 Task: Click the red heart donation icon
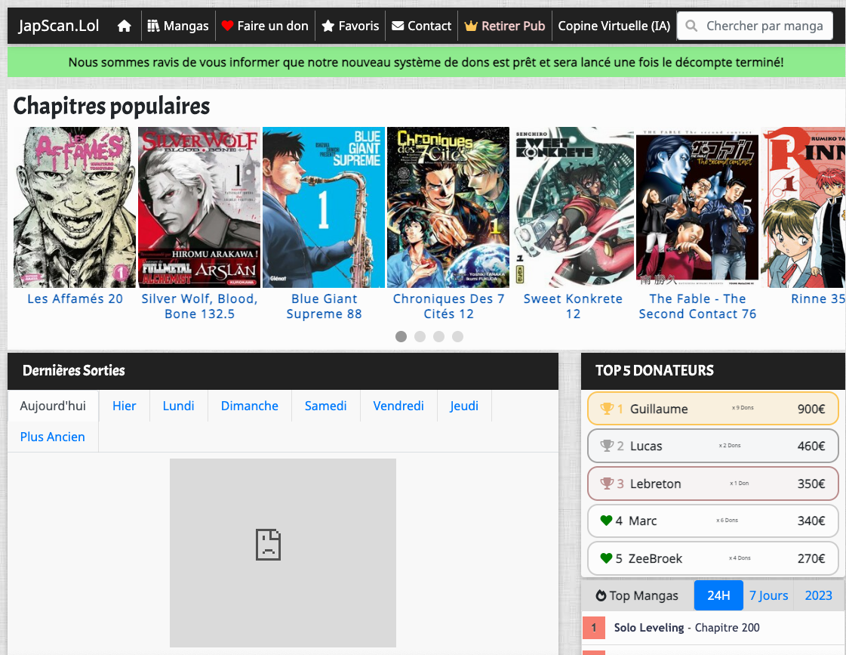pyautogui.click(x=227, y=26)
